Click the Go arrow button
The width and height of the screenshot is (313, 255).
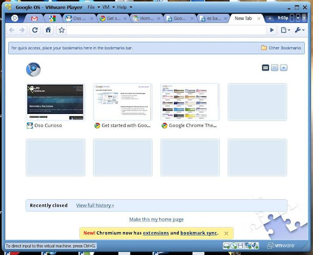[272, 30]
